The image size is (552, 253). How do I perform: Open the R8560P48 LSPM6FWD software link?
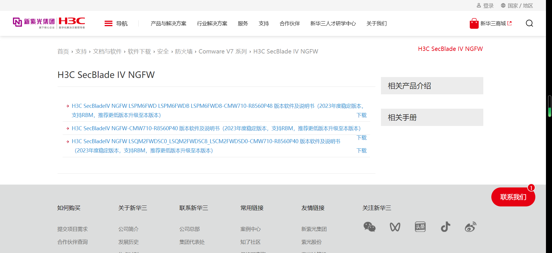coord(218,111)
